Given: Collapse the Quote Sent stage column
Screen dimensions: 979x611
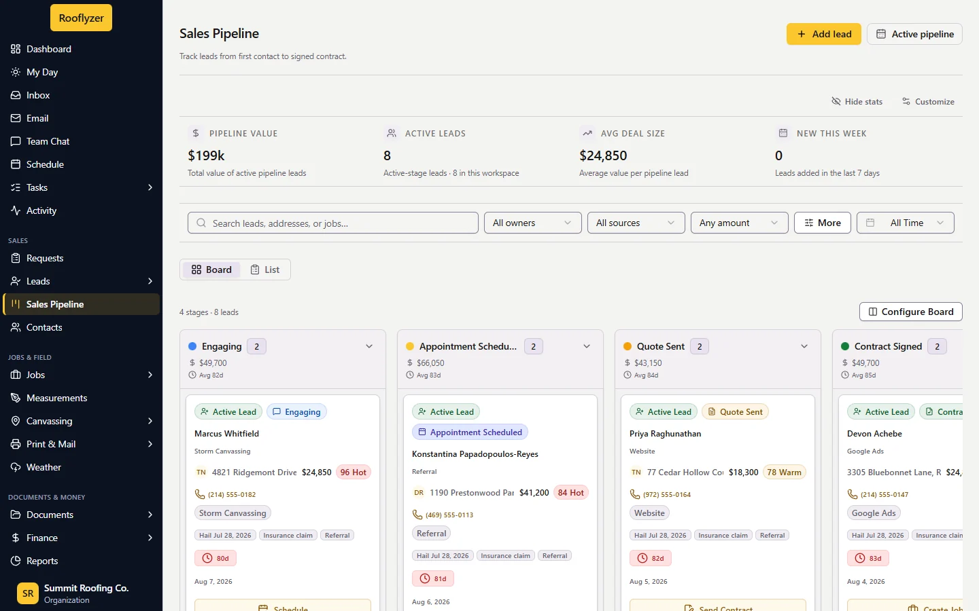Looking at the screenshot, I should (x=804, y=346).
